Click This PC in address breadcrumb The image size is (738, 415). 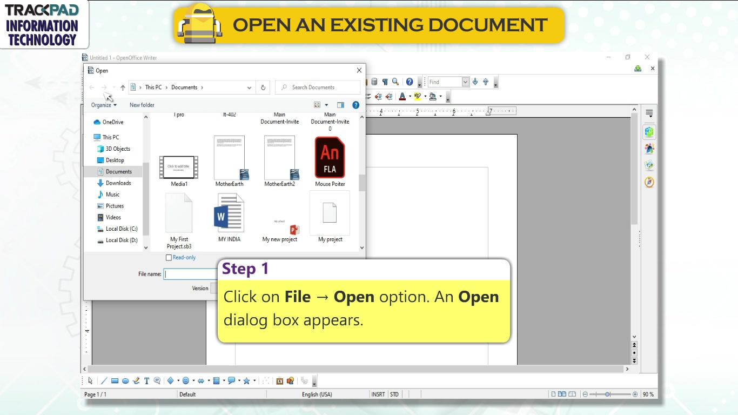153,88
